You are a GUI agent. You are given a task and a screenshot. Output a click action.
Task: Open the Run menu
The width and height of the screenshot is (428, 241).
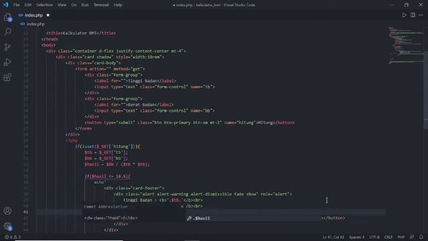point(85,5)
